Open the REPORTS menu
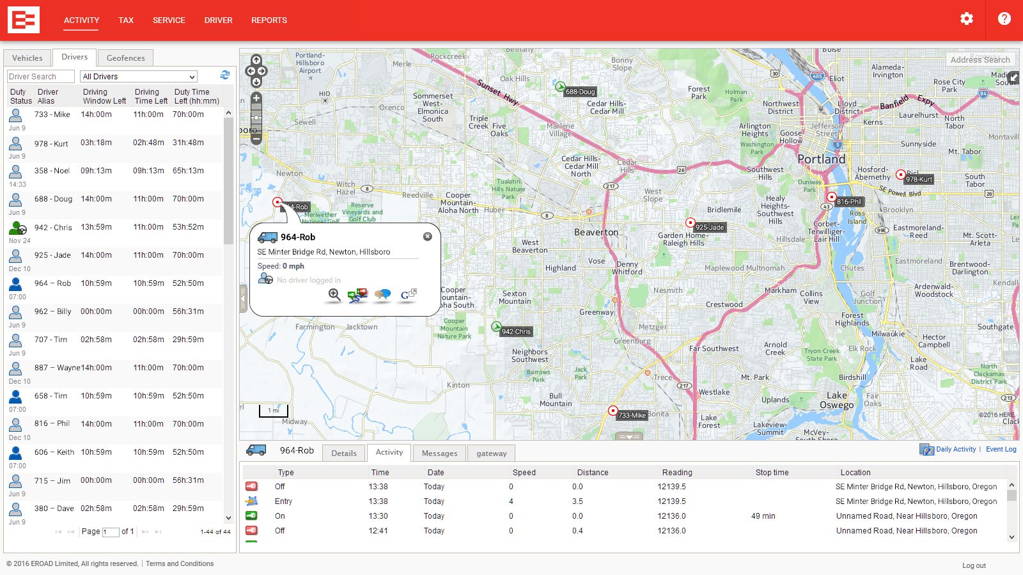This screenshot has width=1023, height=575. tap(269, 20)
